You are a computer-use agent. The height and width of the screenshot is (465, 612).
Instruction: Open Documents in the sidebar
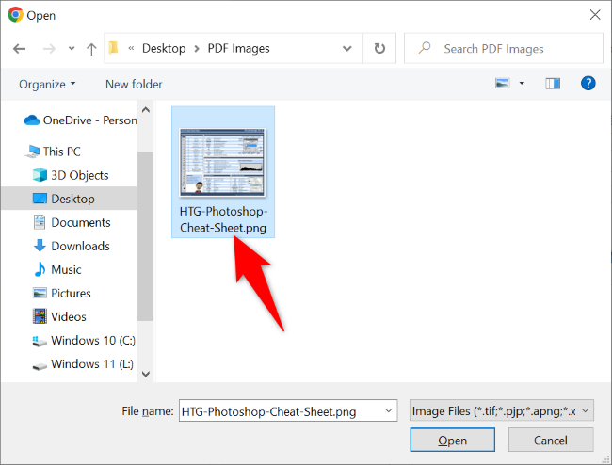pyautogui.click(x=72, y=222)
